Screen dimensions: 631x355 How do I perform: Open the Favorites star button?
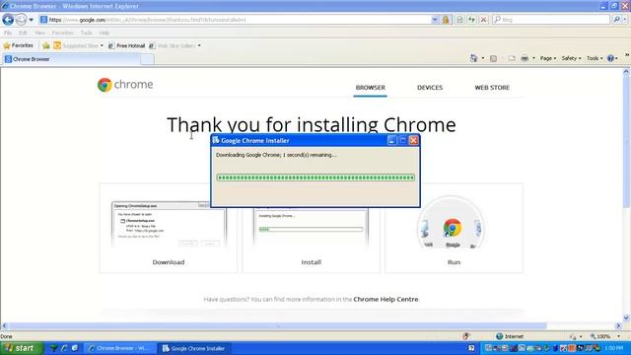18,45
